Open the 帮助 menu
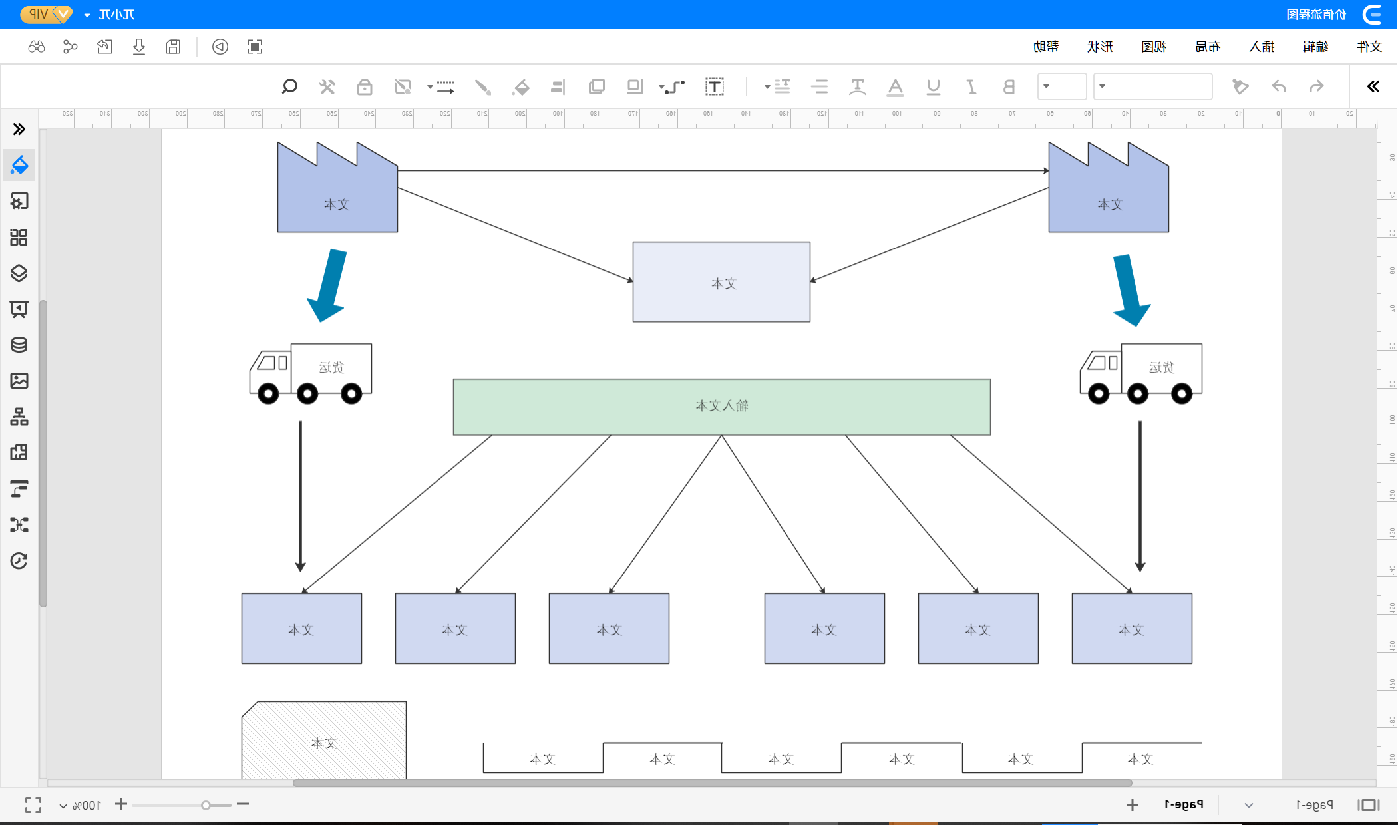Image resolution: width=1398 pixels, height=825 pixels. coord(1046,47)
